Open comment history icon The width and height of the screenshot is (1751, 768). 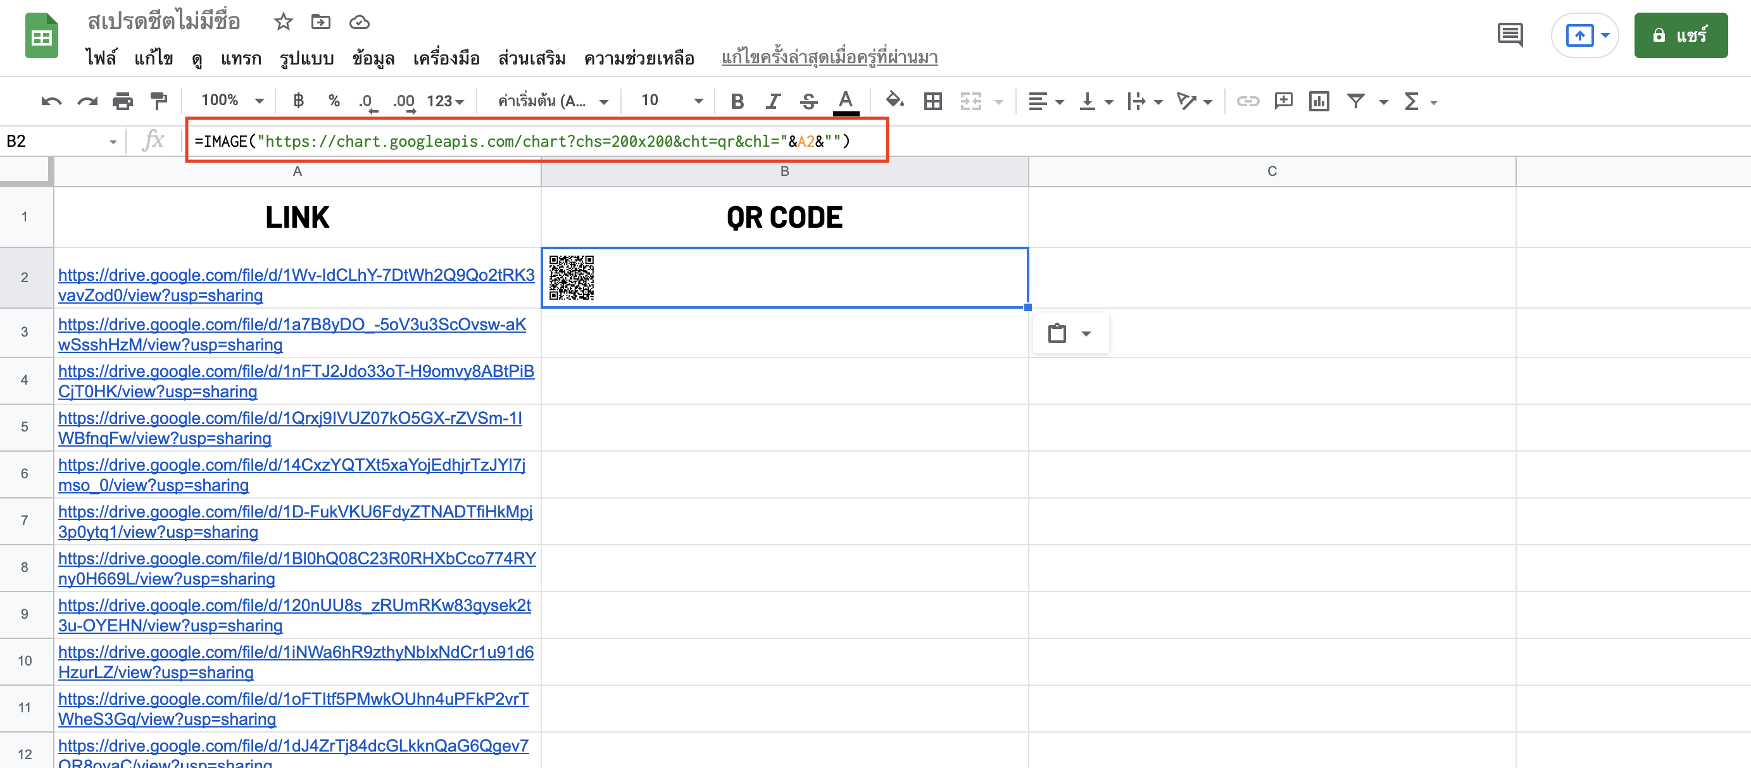point(1510,35)
